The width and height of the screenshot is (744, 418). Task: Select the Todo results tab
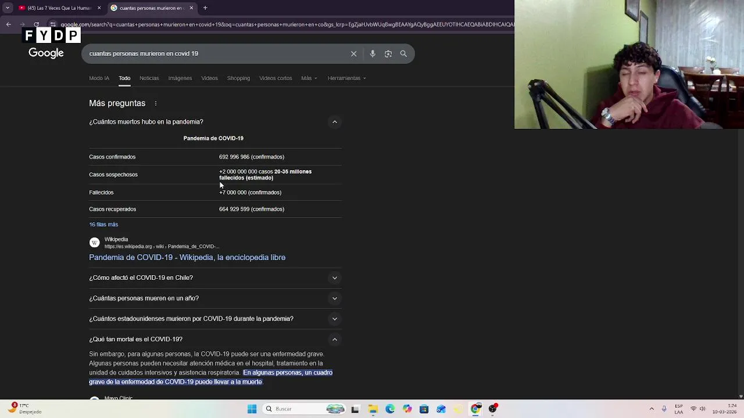click(x=124, y=78)
